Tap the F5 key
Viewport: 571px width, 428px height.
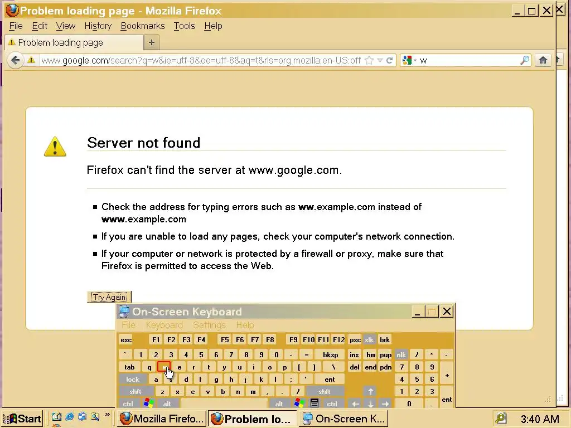click(225, 340)
